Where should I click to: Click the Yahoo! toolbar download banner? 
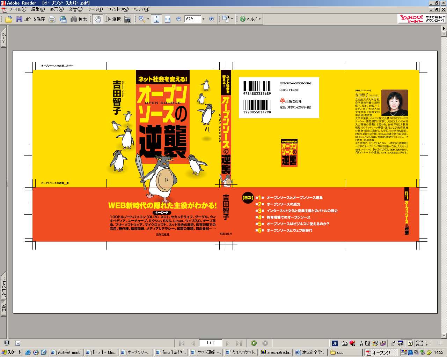tap(422, 19)
